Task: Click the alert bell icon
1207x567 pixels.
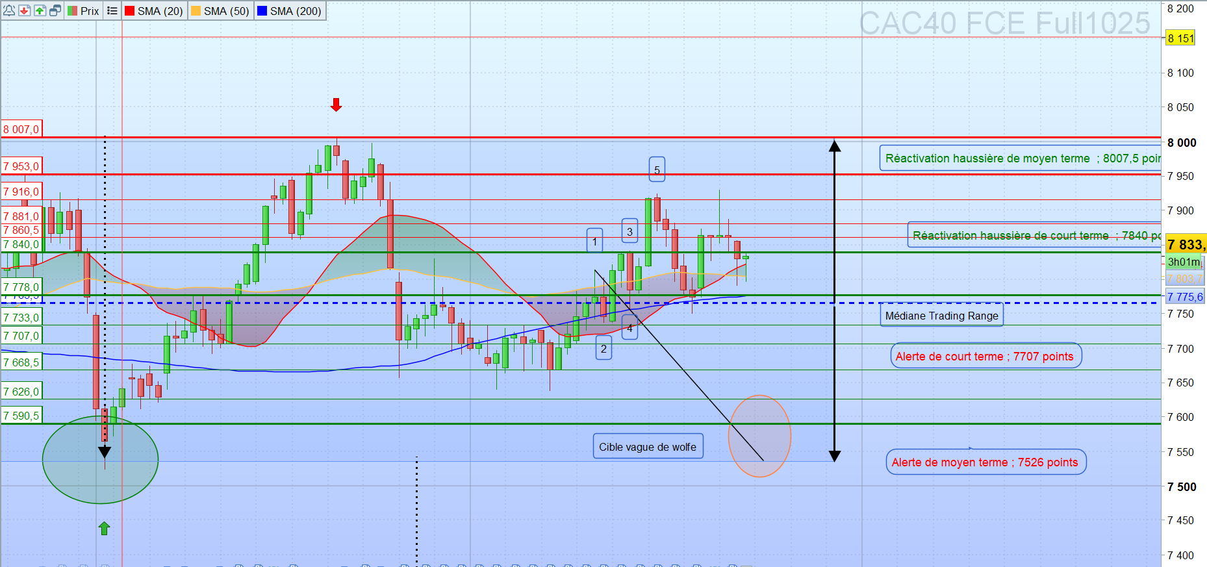Action: pos(9,10)
